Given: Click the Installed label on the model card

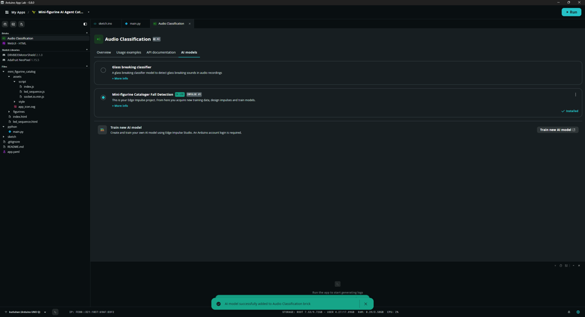Looking at the screenshot, I should coord(570,111).
